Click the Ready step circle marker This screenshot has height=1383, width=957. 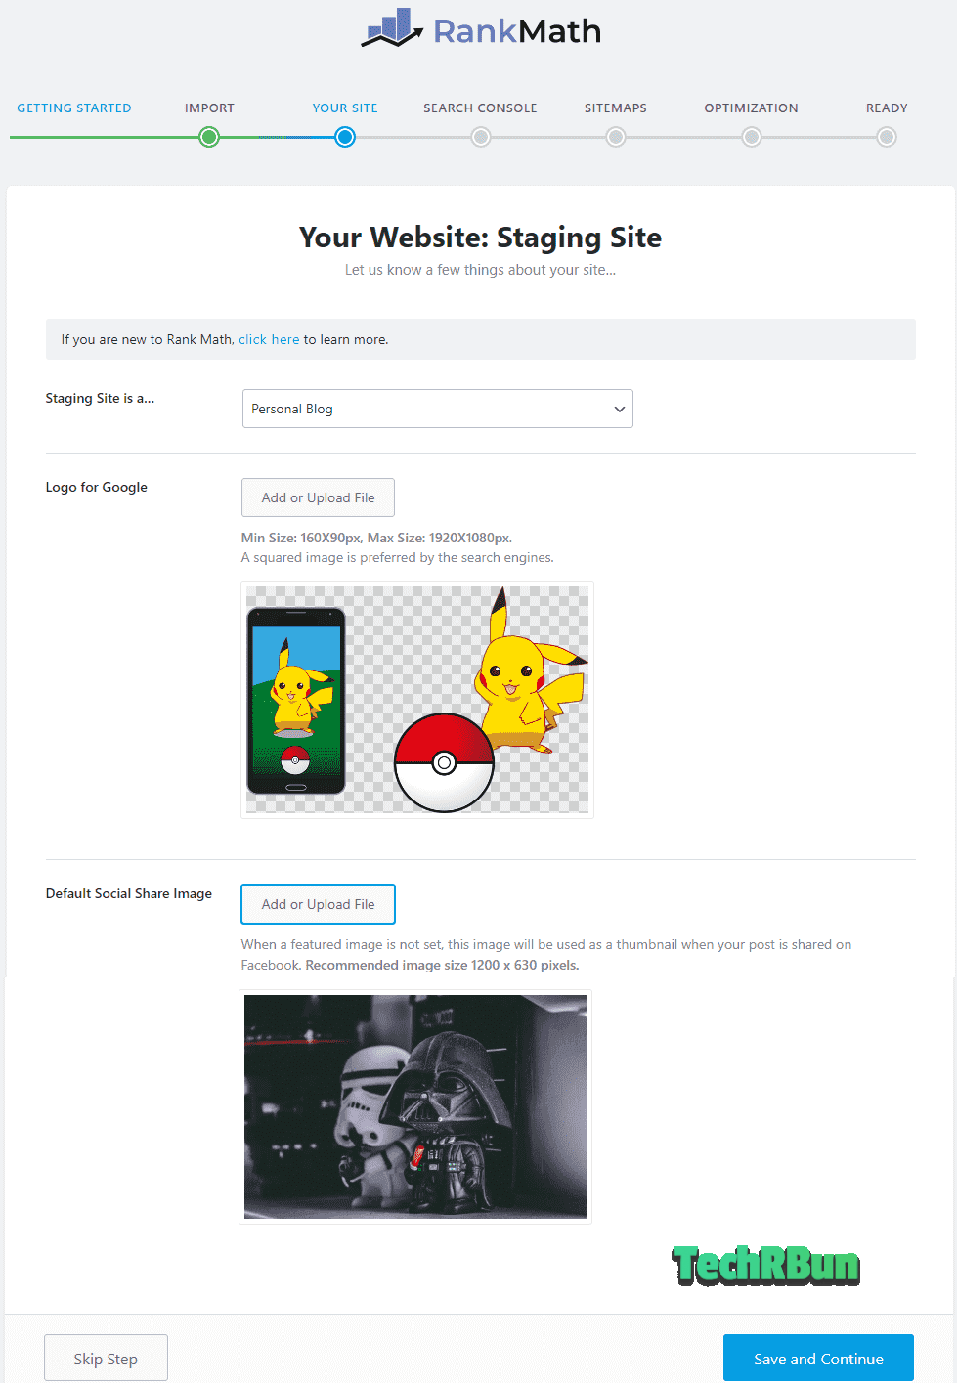point(887,137)
